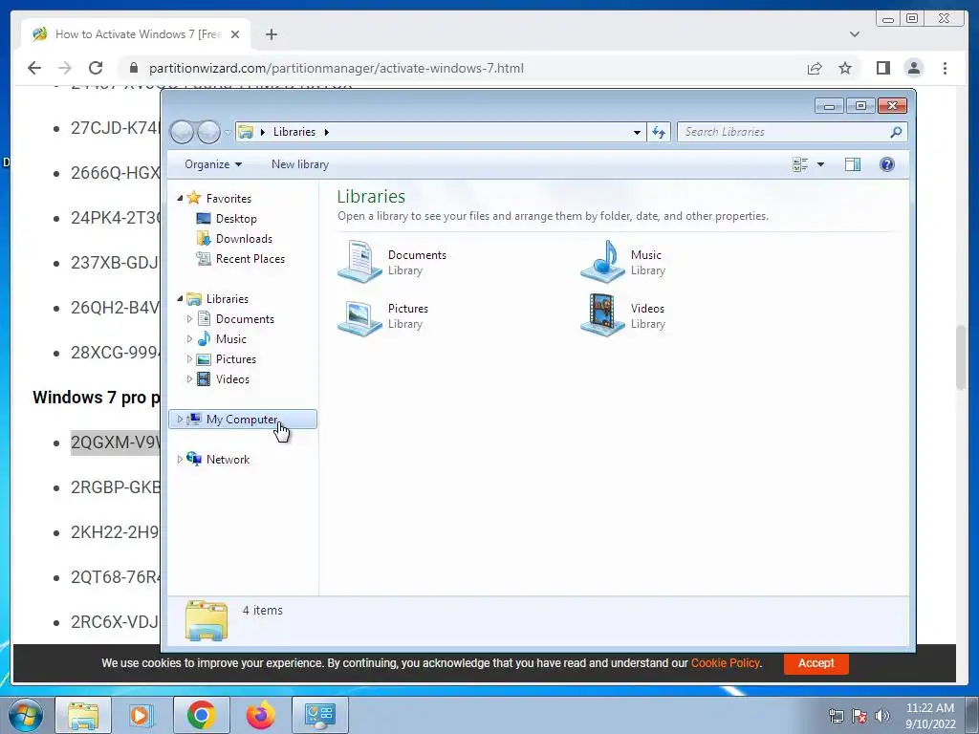
Task: Open the Videos library icon
Action: coord(602,315)
